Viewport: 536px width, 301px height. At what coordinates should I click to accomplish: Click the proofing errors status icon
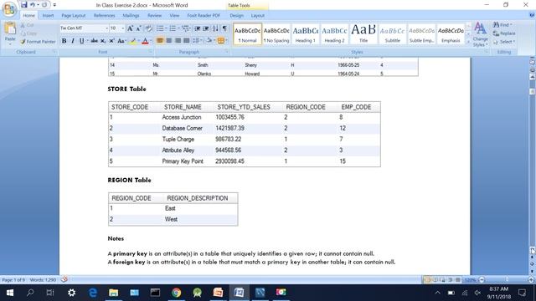pos(64,279)
